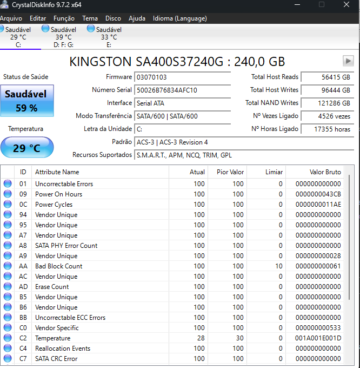Open the Editar menu
Viewport: 360px width, 368px height.
[38, 18]
